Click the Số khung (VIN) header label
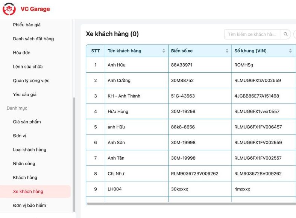Viewport: 296px width, 218px height. click(x=250, y=51)
